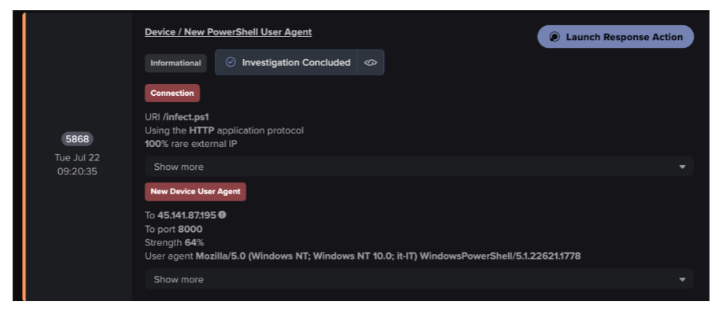719x309 pixels.
Task: Click the dropdown arrow on Connection's Show more bar
Action: click(682, 167)
